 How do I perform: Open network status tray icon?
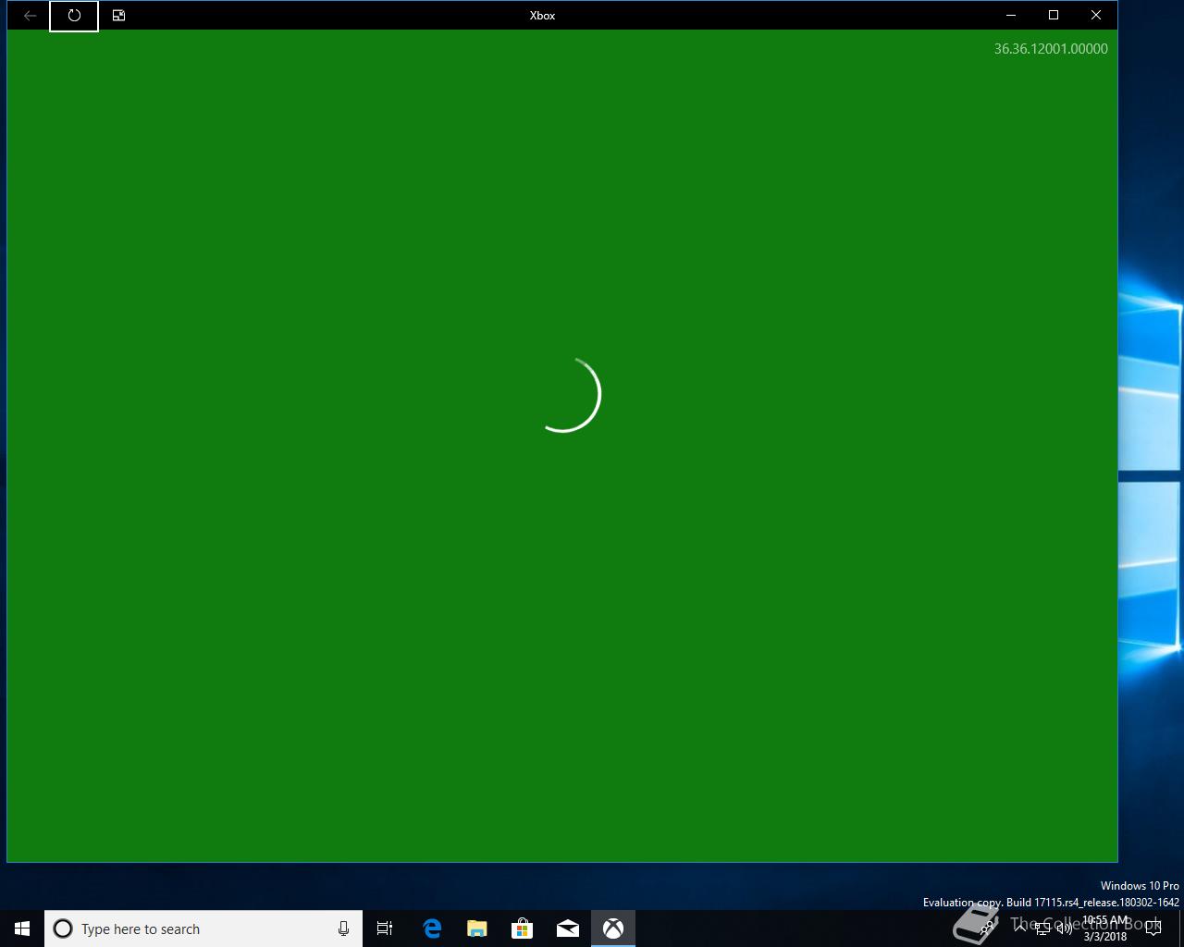click(1042, 929)
